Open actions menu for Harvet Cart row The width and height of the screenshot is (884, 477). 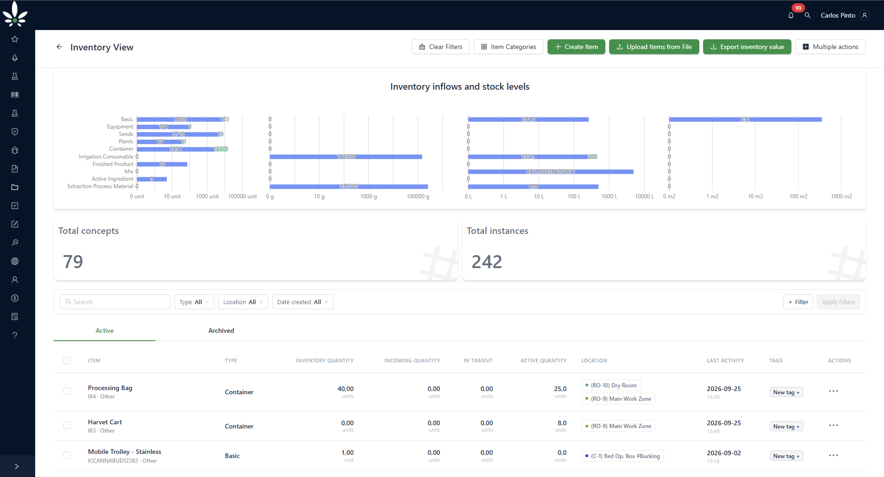point(834,425)
